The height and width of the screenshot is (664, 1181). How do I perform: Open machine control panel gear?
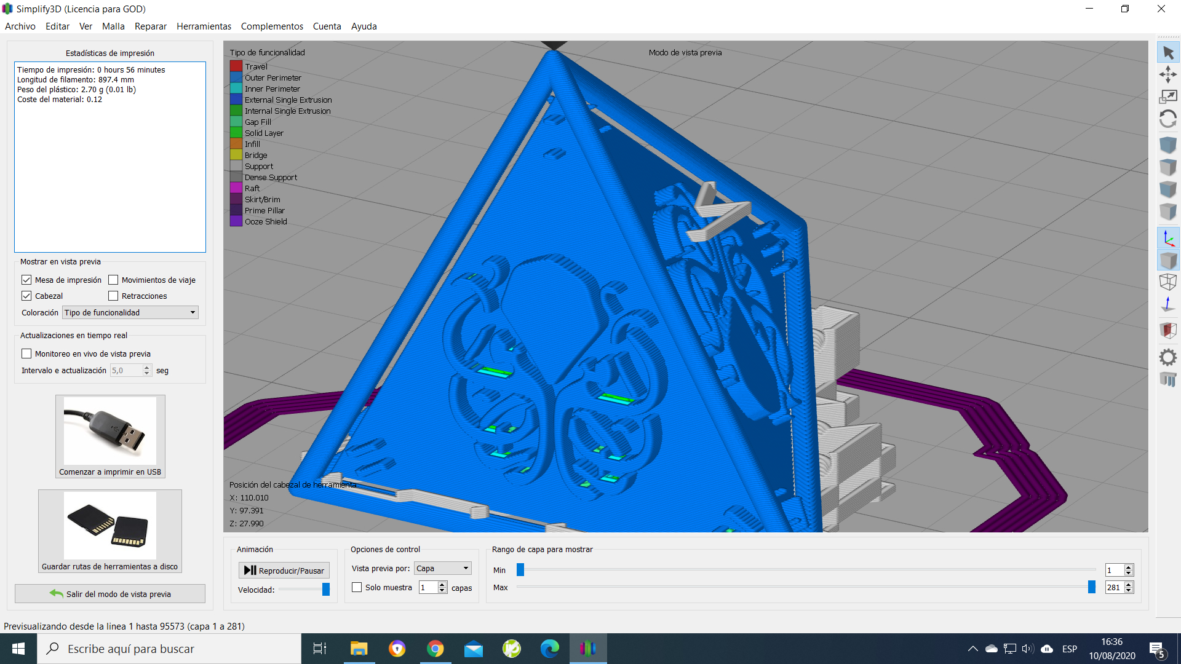(1168, 357)
